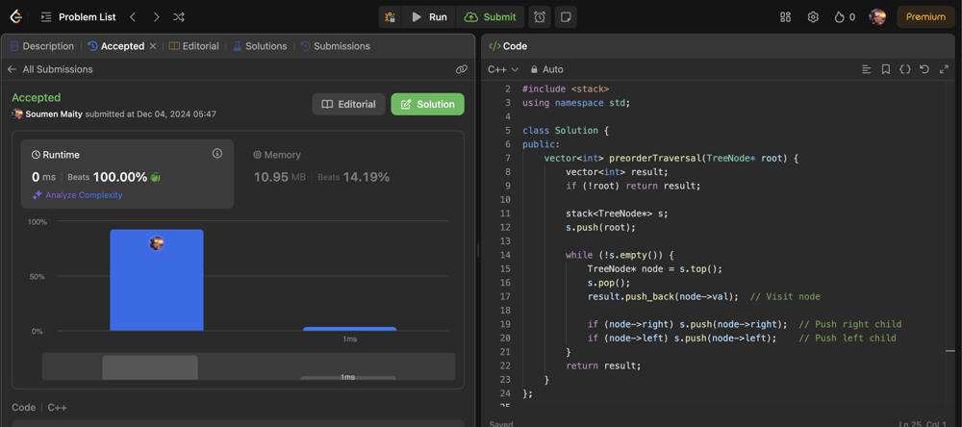Open the debugger icon beside Run
Viewport: 962px width, 427px height.
click(x=390, y=16)
